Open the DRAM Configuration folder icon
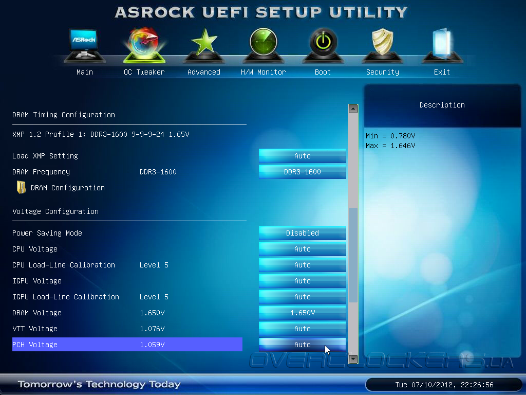Screen dimensions: 526x395 click(21, 187)
